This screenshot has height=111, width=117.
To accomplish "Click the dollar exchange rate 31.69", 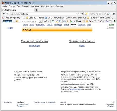I will point(93,21).
